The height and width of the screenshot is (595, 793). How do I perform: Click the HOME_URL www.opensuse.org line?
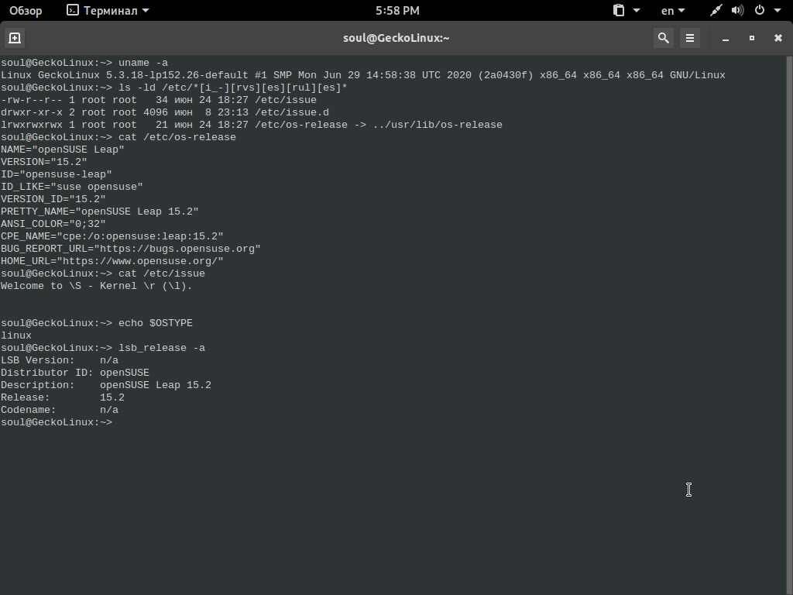pyautogui.click(x=112, y=261)
